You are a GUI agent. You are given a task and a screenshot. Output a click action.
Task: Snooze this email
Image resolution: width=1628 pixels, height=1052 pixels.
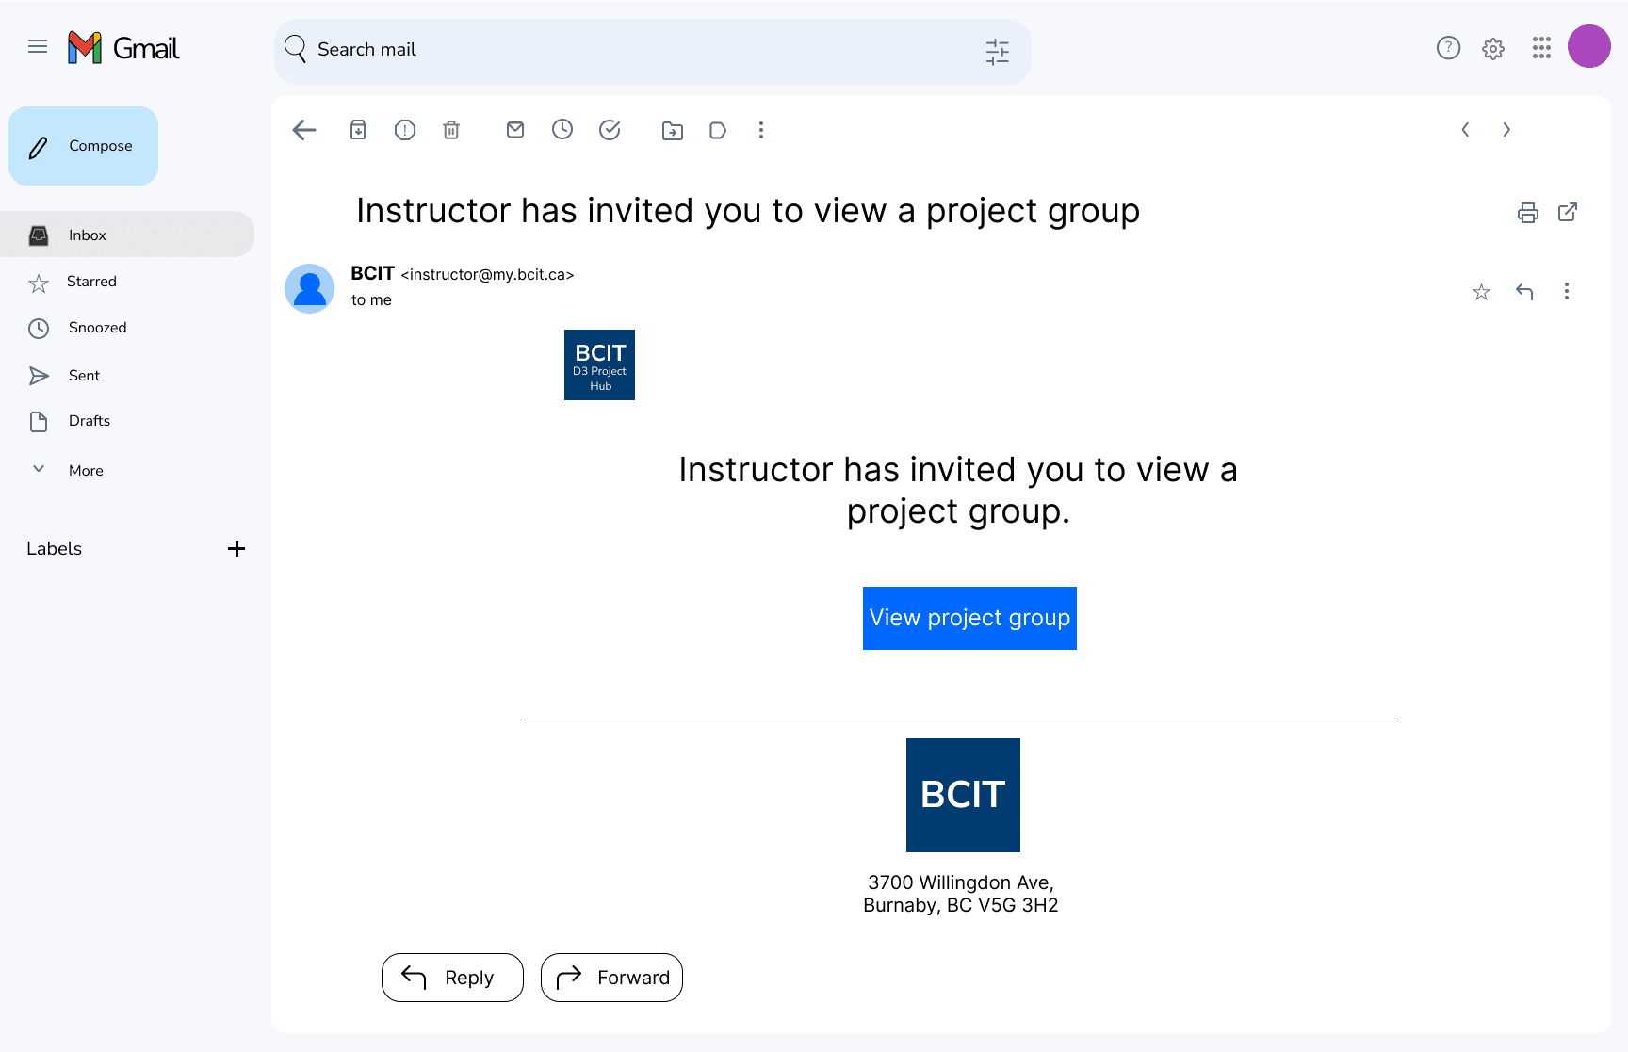click(562, 130)
